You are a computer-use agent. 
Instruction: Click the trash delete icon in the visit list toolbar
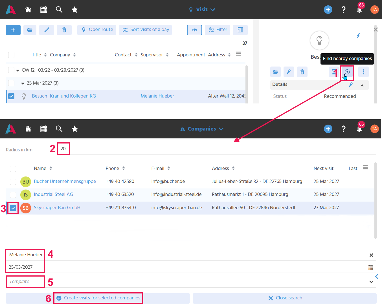[64, 30]
